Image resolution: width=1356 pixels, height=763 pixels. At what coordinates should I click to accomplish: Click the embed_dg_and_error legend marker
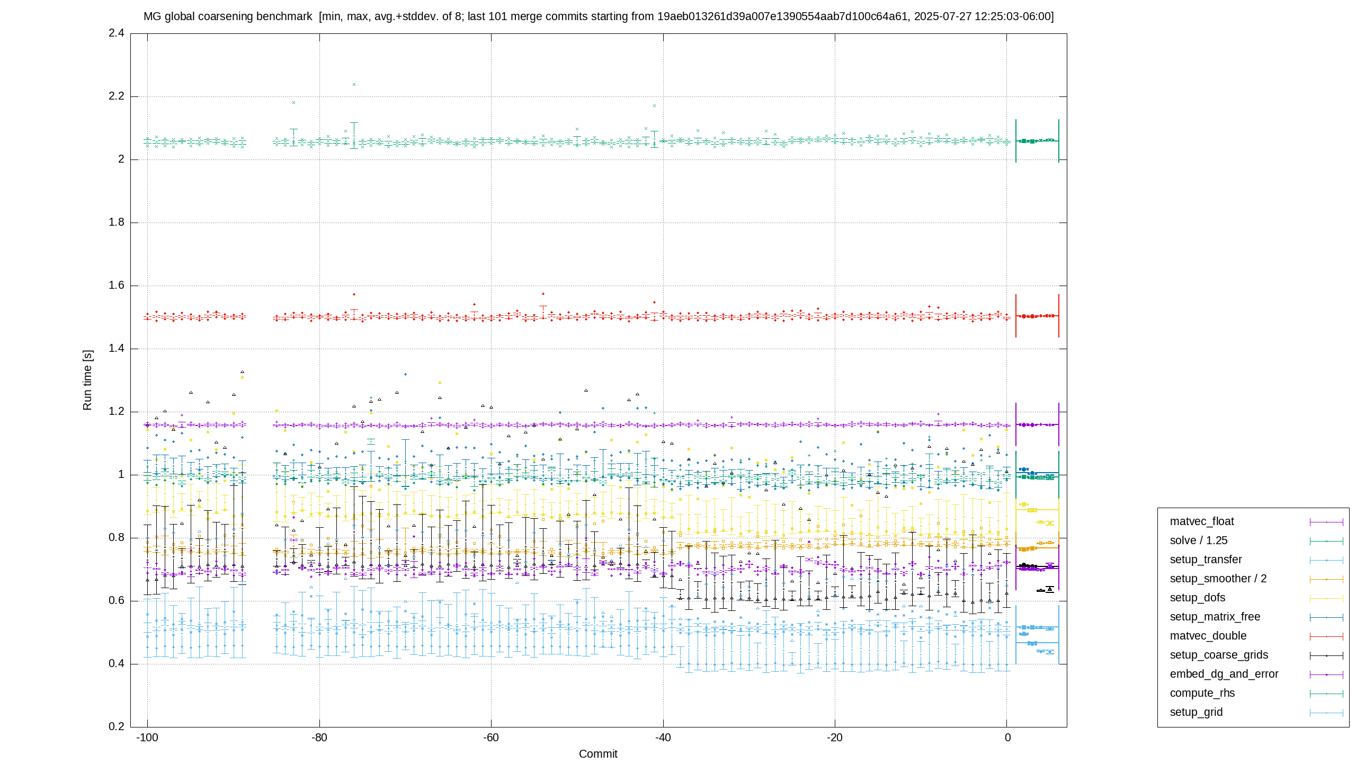(x=1326, y=675)
